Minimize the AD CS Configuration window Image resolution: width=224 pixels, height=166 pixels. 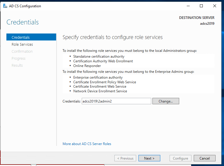[x=188, y=6]
